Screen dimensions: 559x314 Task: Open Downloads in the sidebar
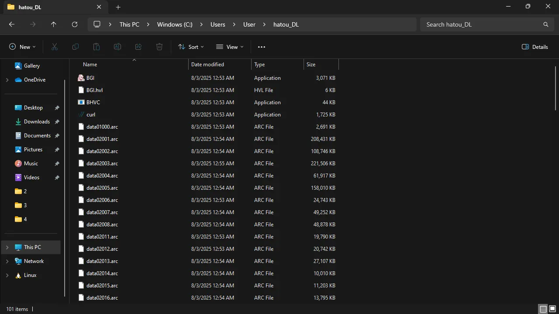pos(37,121)
